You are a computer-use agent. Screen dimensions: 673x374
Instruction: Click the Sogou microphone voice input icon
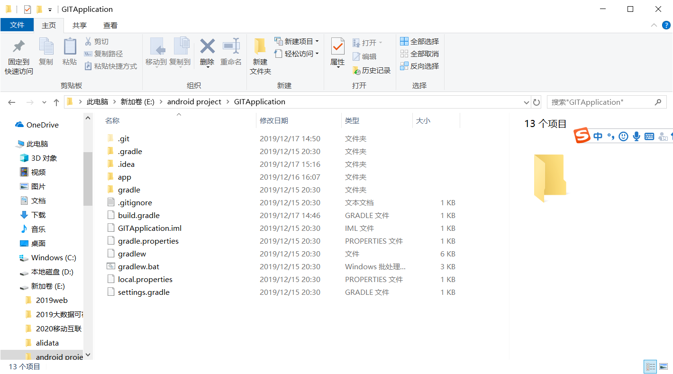pos(637,137)
